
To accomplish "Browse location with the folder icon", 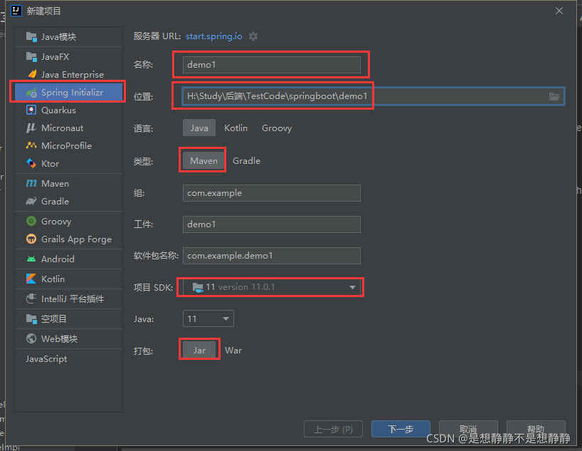I will click(554, 97).
